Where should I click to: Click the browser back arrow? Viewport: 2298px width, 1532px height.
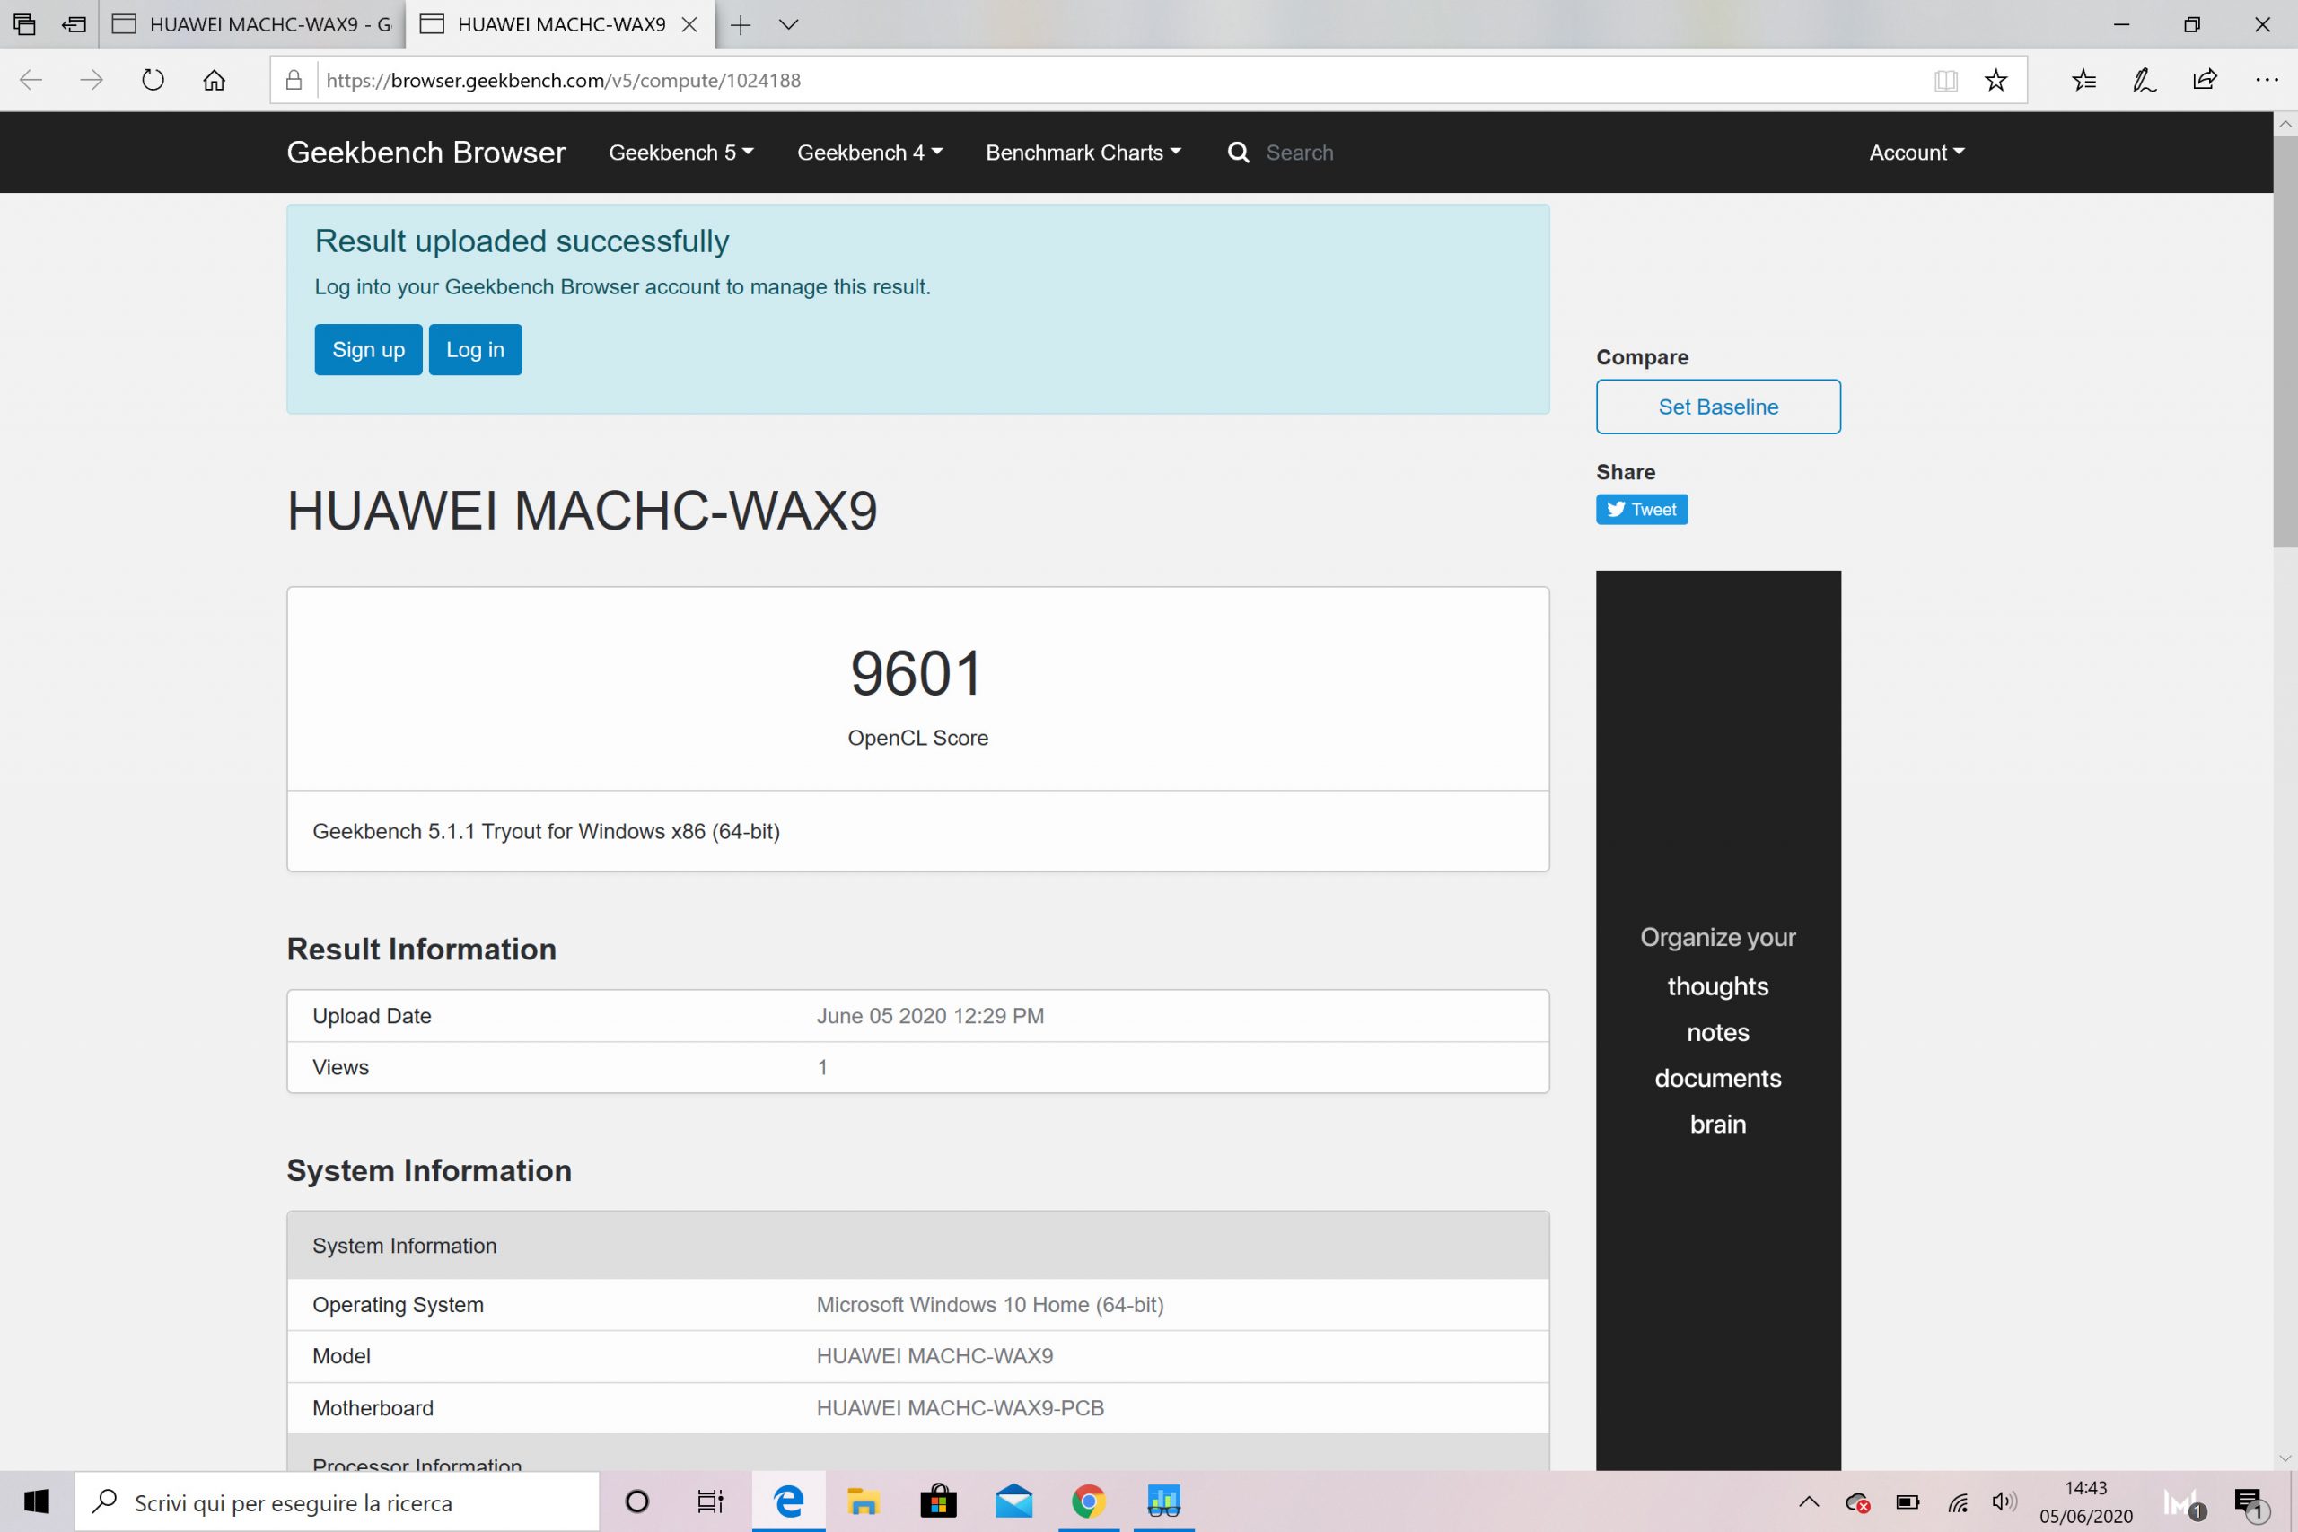pos(31,80)
